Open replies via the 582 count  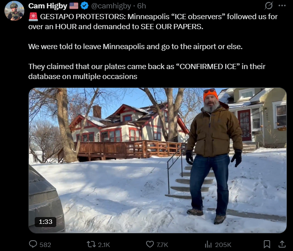(45, 245)
